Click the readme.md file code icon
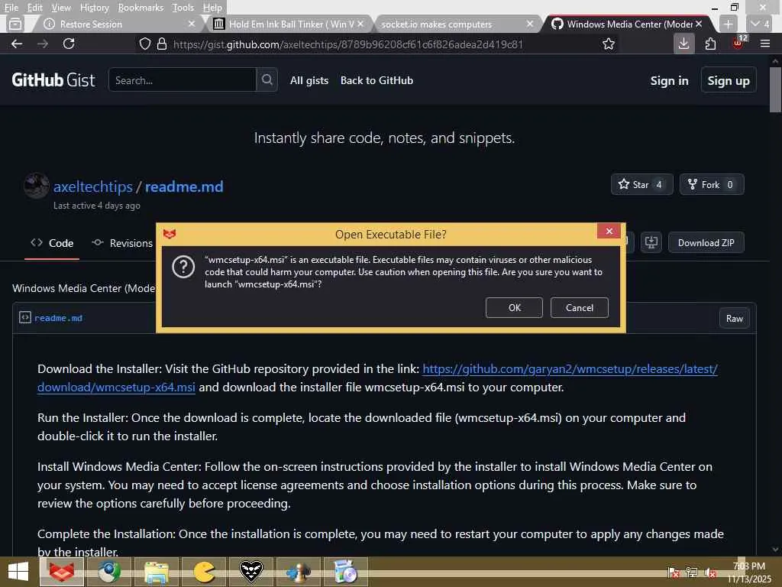This screenshot has width=782, height=587. point(25,317)
